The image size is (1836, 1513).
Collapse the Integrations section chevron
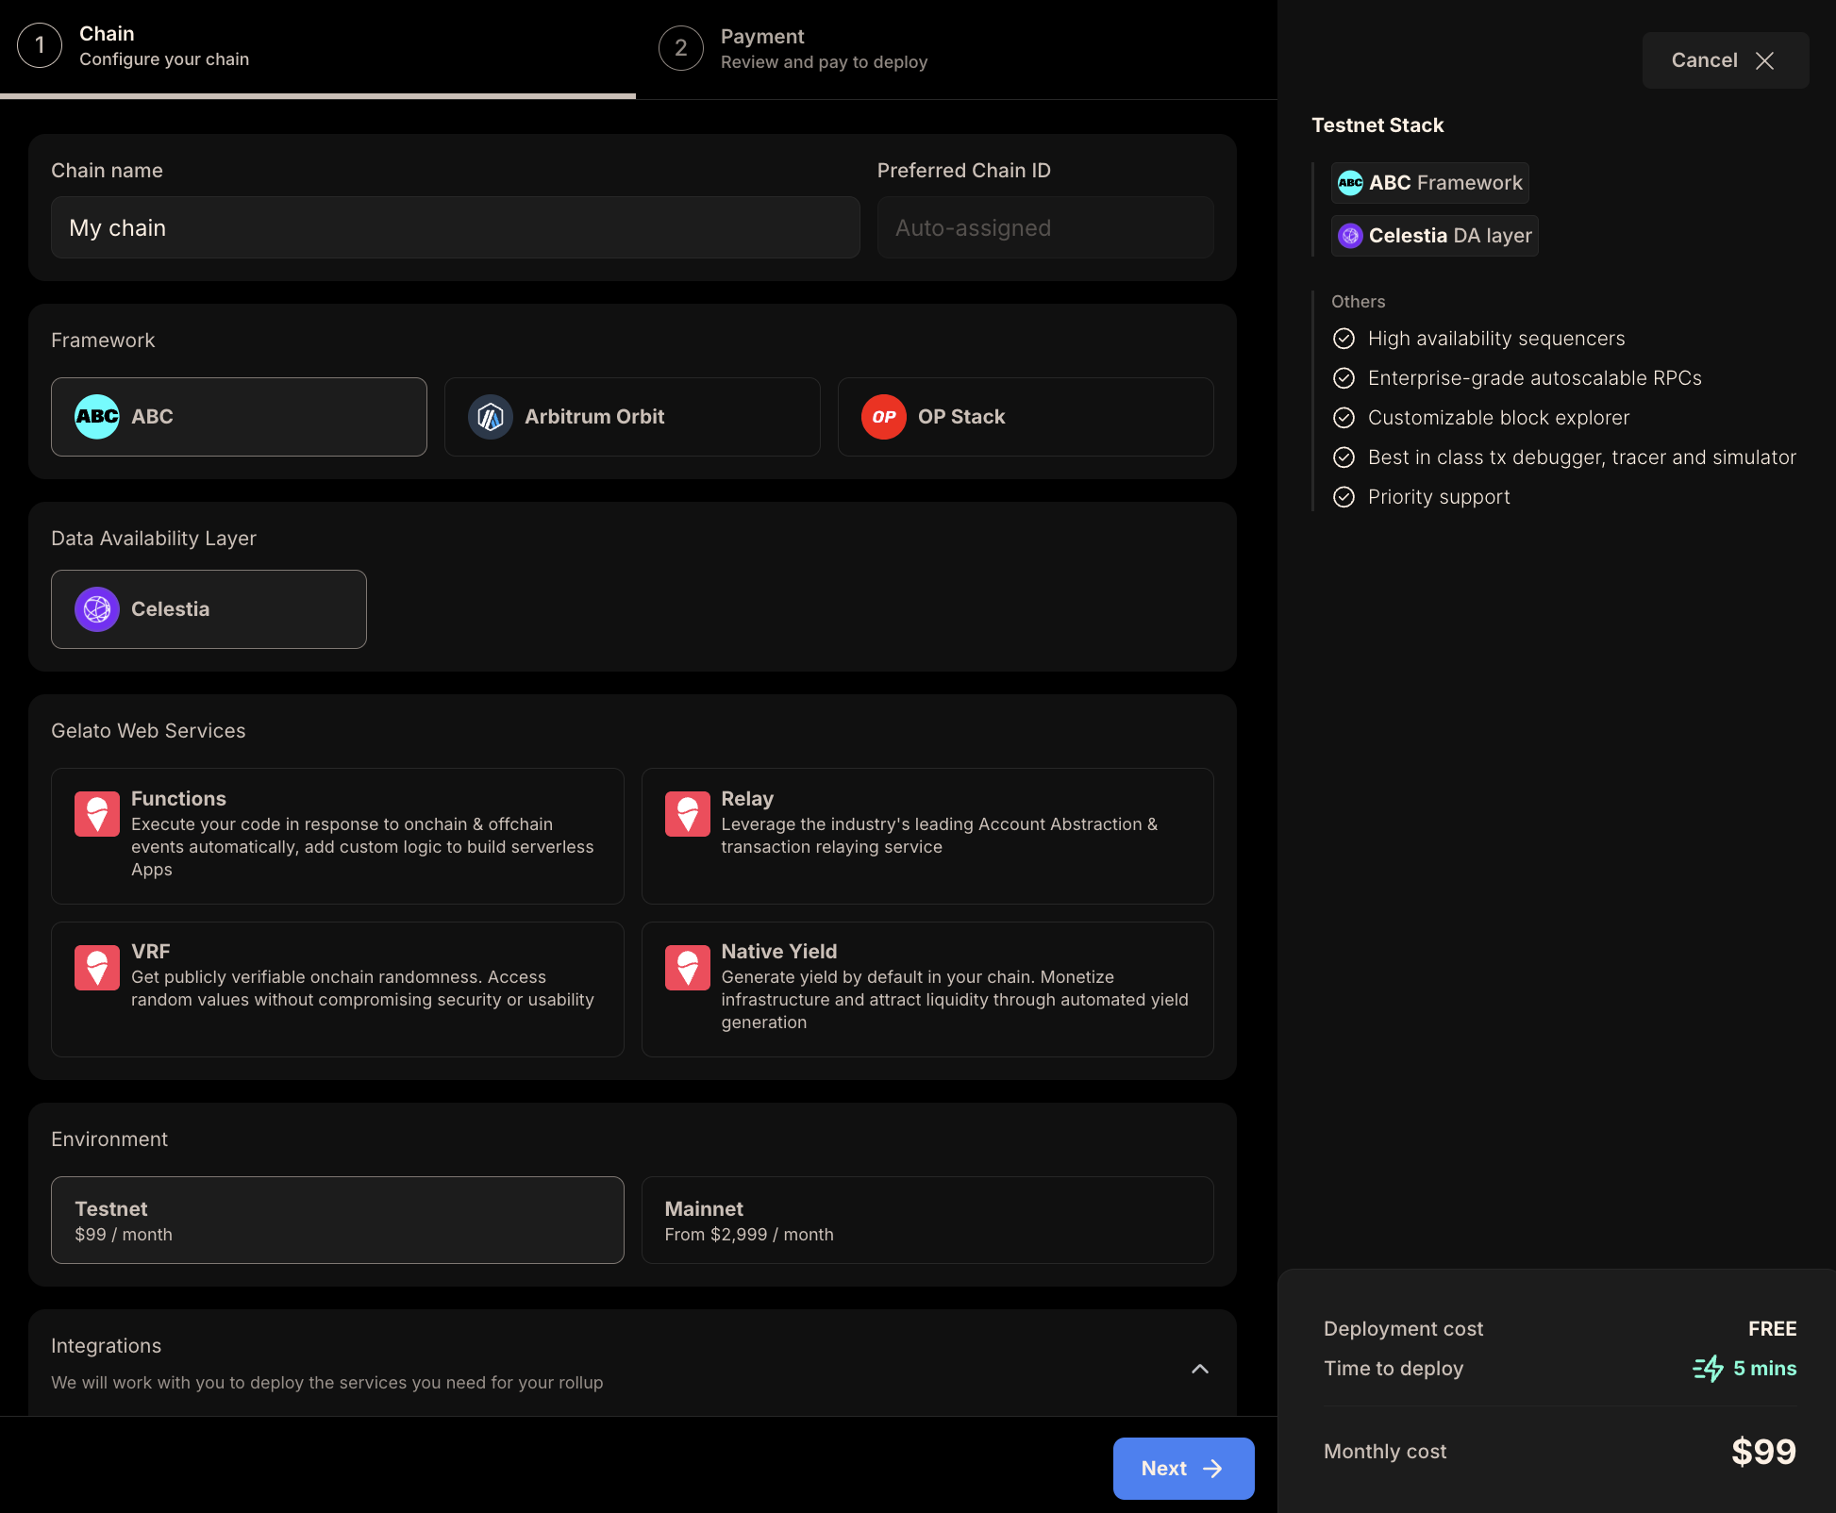click(1200, 1369)
